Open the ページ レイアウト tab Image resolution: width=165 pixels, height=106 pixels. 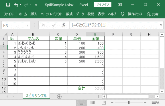(52, 14)
